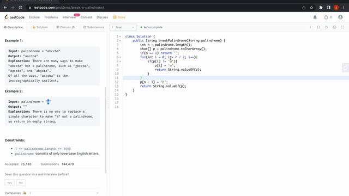Viewport: 349px width, 196px height.
Task: Fold the if block at line 7
Action: point(120,62)
